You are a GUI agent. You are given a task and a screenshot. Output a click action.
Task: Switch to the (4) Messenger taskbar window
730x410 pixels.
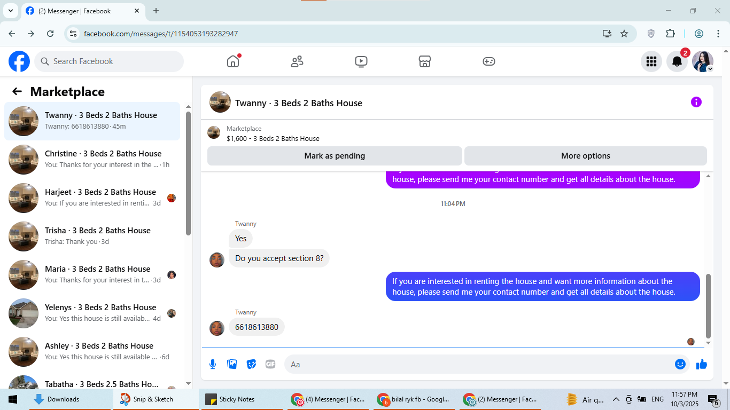pyautogui.click(x=328, y=399)
